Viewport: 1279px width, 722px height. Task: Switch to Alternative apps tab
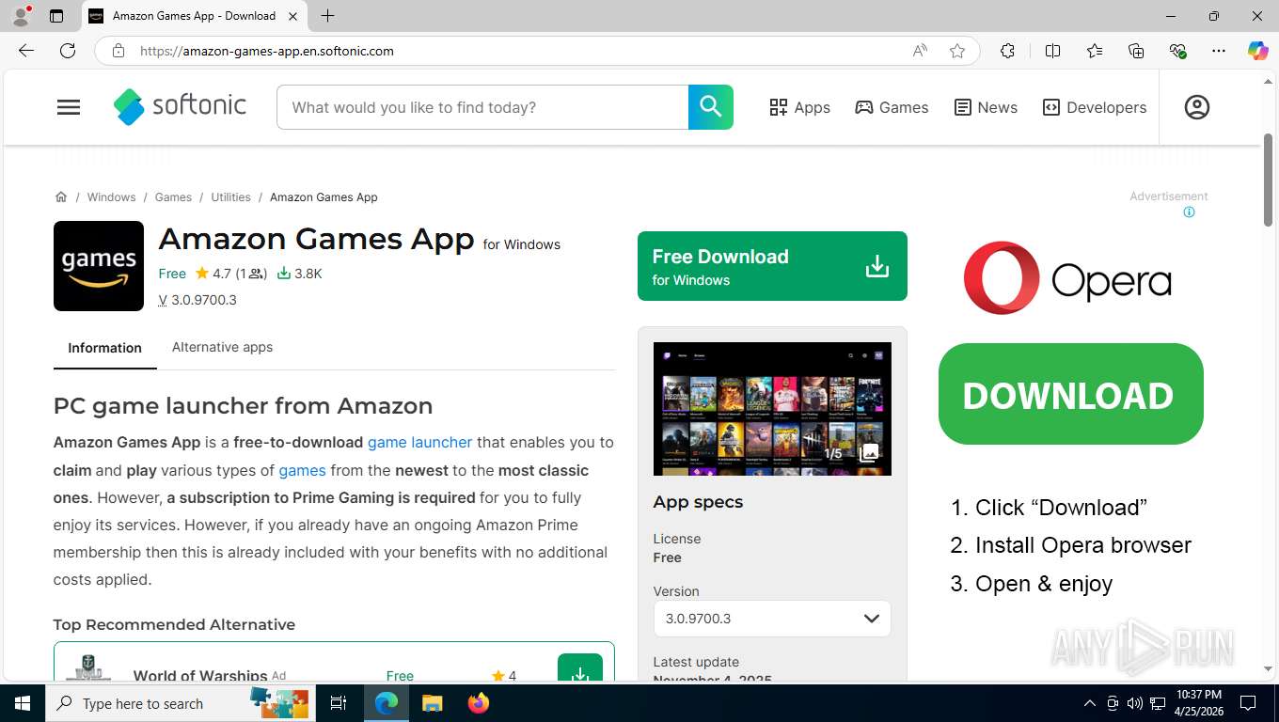222,347
